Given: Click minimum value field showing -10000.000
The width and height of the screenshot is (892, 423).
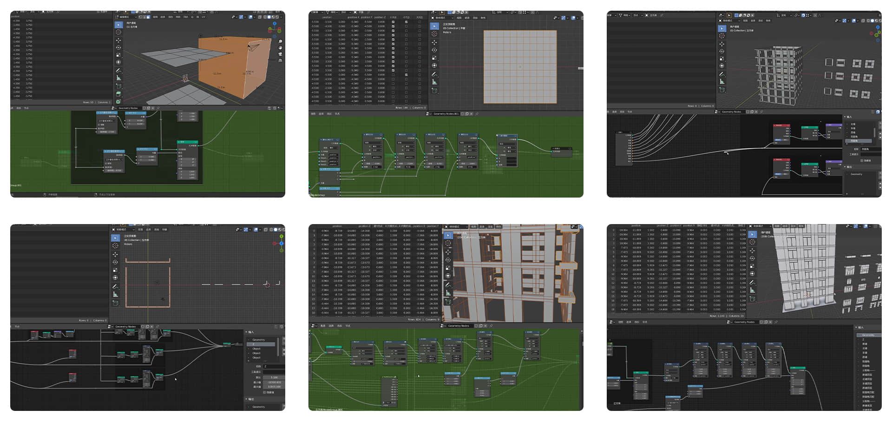Looking at the screenshot, I should click(x=274, y=382).
